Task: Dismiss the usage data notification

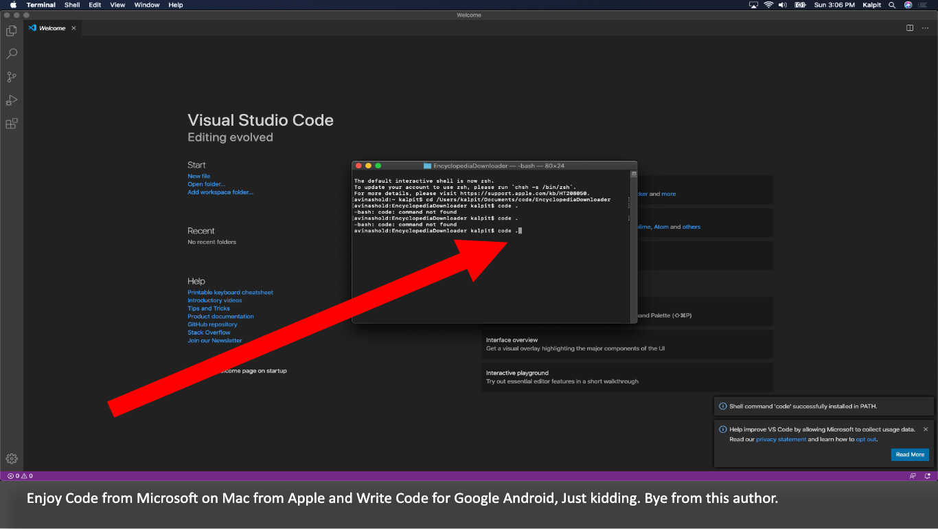Action: 926,429
